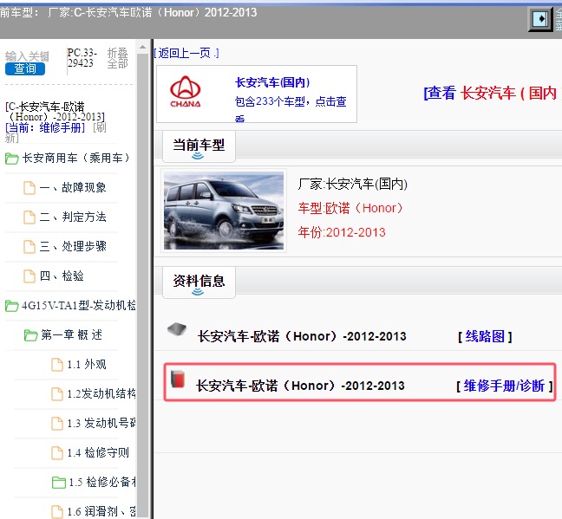Open the 4G15V-TA1型-发动机 tree entry
This screenshot has height=519, width=562.
[79, 305]
